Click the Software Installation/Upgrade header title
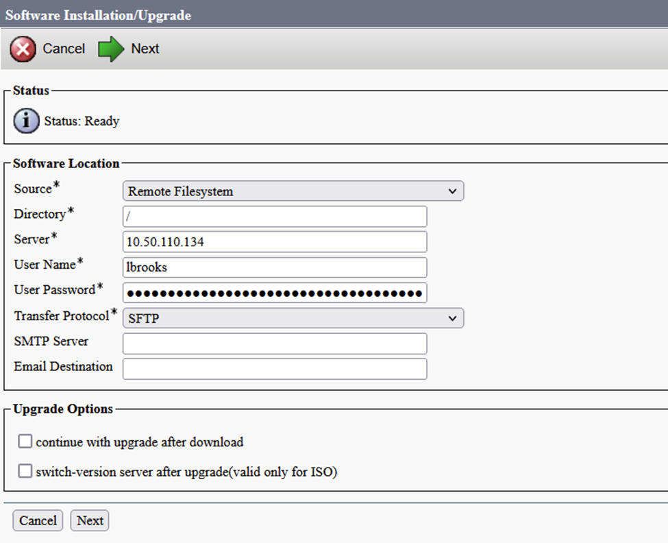 click(x=98, y=14)
